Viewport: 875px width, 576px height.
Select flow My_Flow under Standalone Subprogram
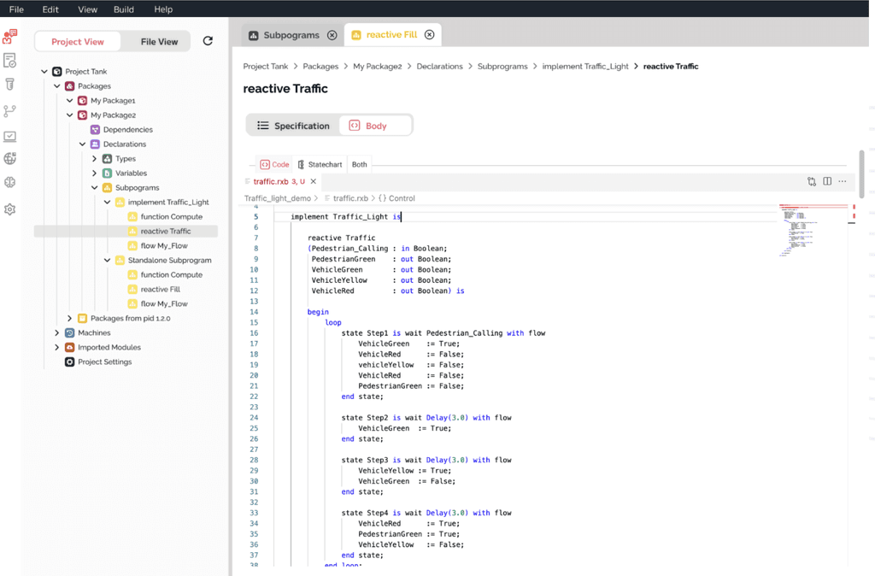162,303
